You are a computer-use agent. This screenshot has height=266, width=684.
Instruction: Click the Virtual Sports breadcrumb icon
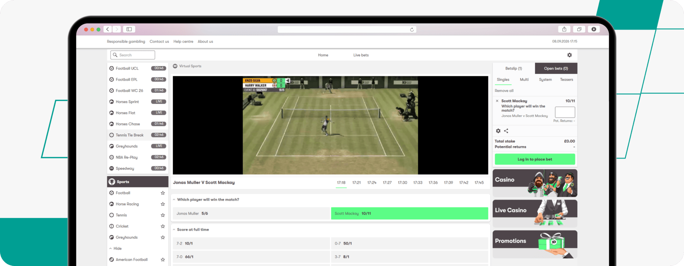[x=175, y=66]
